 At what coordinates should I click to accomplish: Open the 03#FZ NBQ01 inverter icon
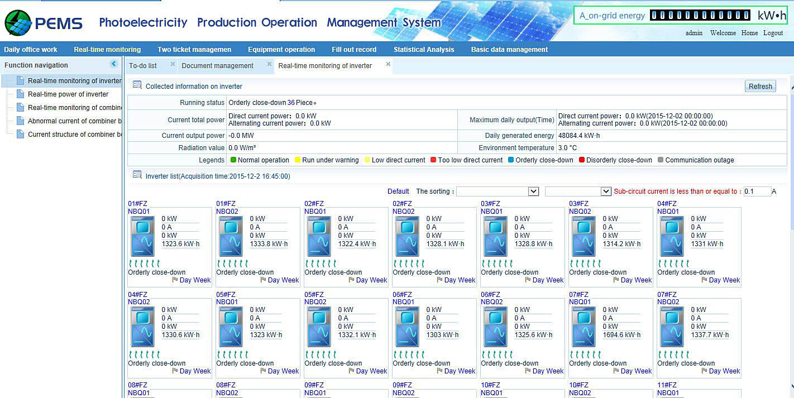tap(495, 237)
